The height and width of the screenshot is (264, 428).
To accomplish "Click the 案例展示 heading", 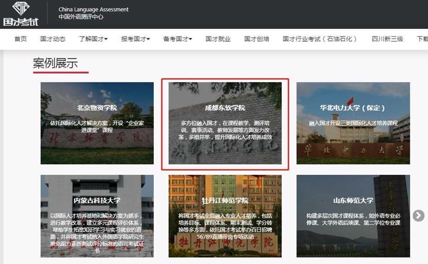I will pos(55,63).
